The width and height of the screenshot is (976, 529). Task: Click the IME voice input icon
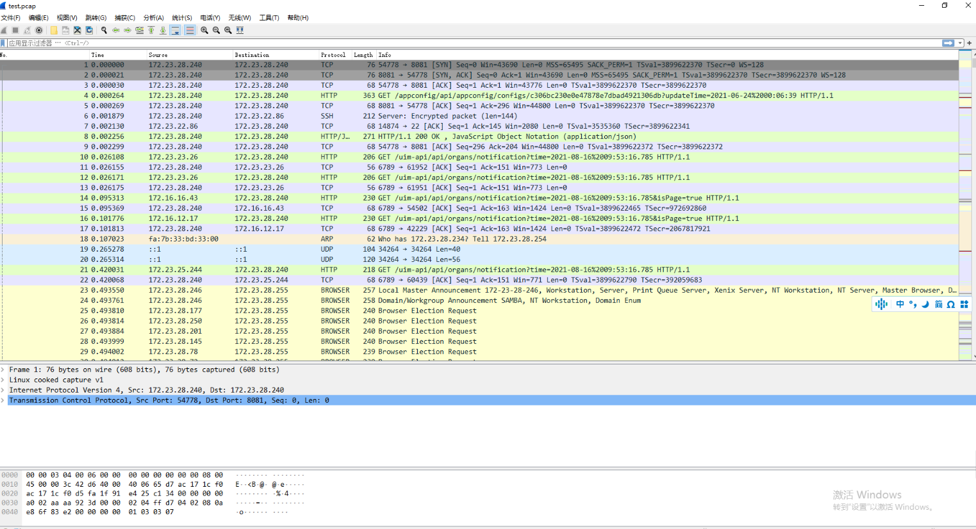coord(882,304)
